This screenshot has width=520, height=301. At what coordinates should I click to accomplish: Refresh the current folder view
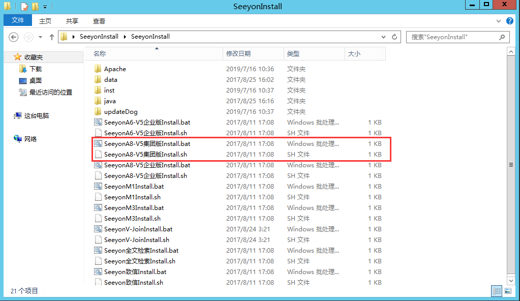point(394,37)
